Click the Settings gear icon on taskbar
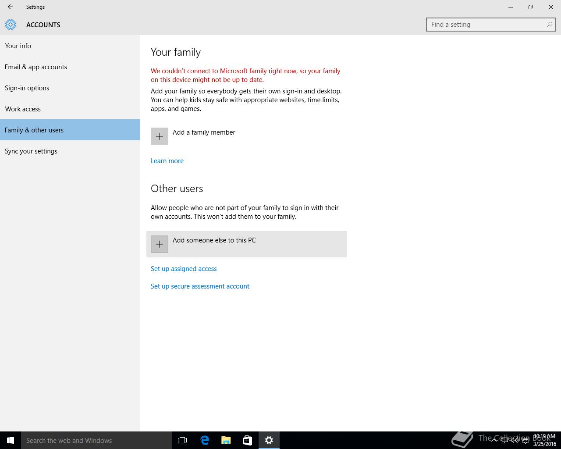The image size is (561, 449). pyautogui.click(x=269, y=440)
